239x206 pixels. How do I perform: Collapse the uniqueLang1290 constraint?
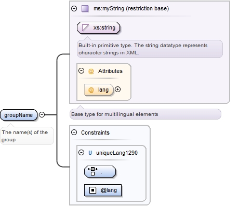pyautogui.click(x=81, y=153)
